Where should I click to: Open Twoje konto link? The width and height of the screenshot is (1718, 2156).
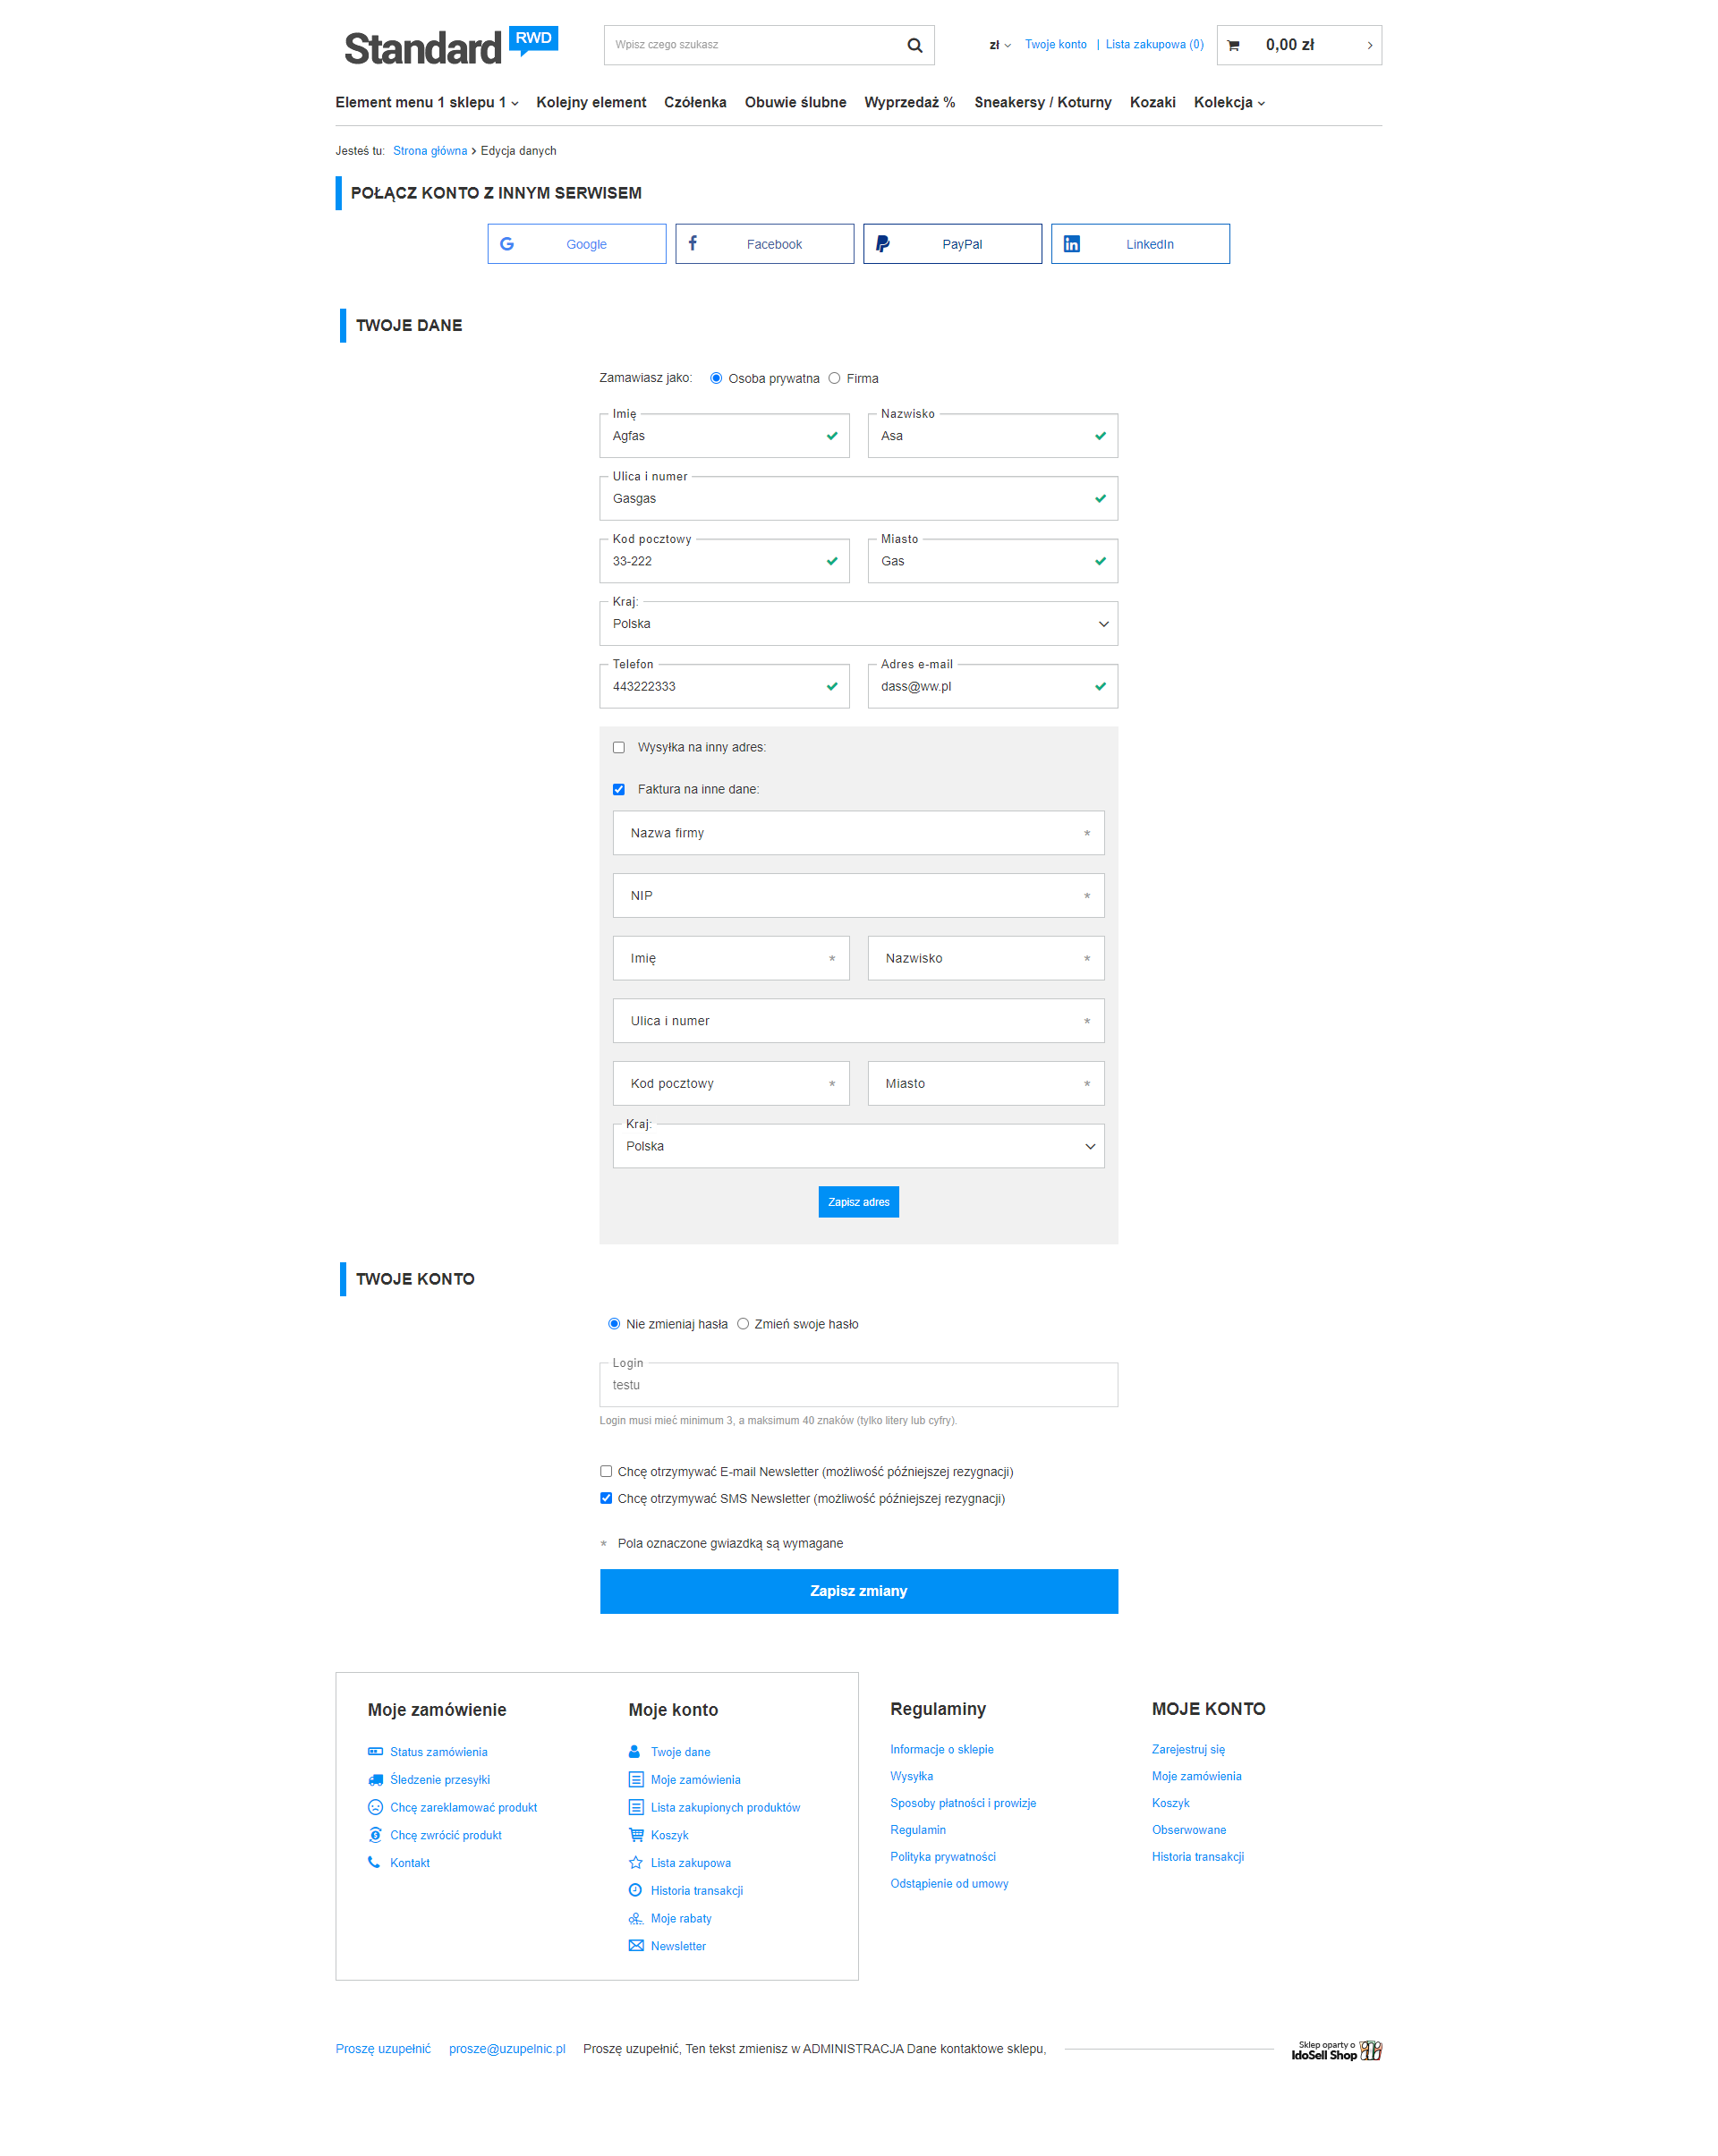click(x=1055, y=45)
